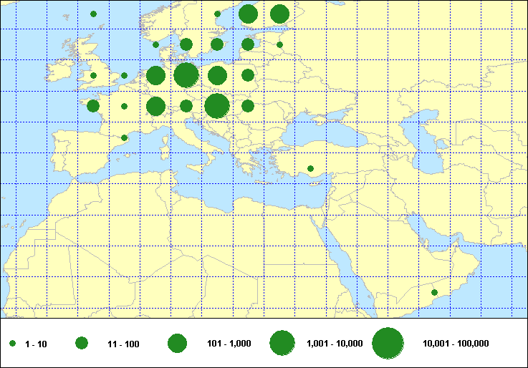Click the small dot in central France

point(124,107)
